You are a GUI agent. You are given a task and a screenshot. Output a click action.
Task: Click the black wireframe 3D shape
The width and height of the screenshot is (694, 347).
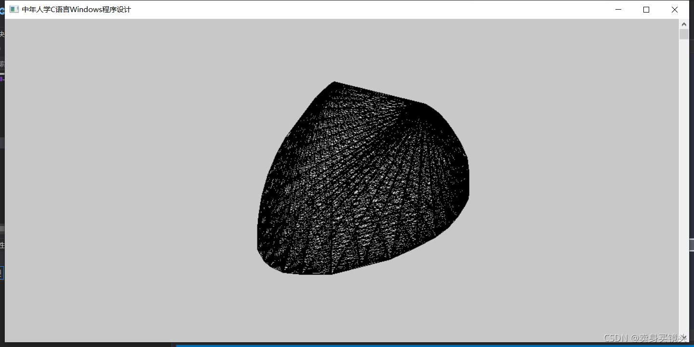click(363, 178)
